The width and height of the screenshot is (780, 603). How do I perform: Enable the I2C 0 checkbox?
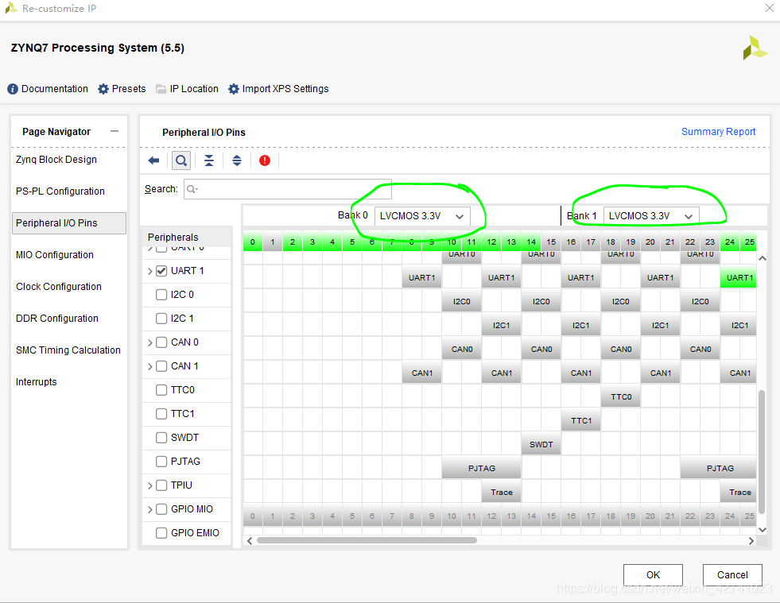click(161, 295)
